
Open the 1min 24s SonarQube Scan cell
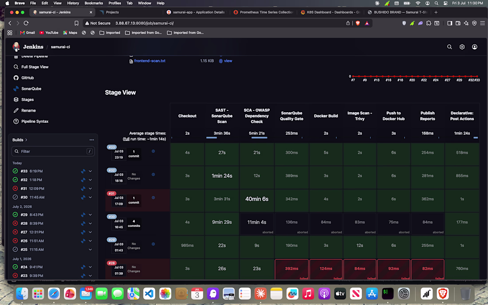[222, 176]
